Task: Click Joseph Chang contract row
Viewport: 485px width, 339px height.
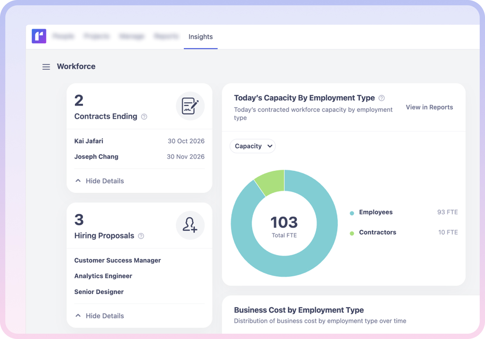Action: 139,157
